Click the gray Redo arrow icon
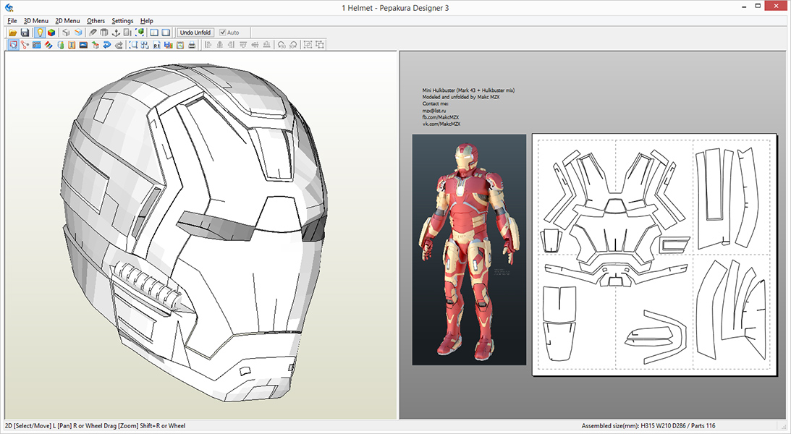 click(119, 45)
